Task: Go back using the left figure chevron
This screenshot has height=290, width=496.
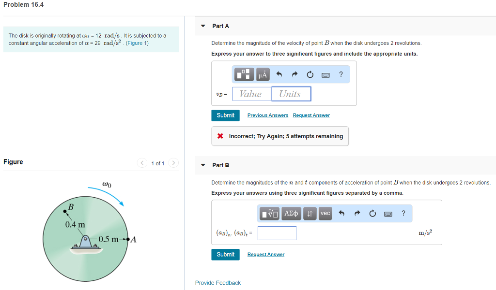Action: (142, 163)
